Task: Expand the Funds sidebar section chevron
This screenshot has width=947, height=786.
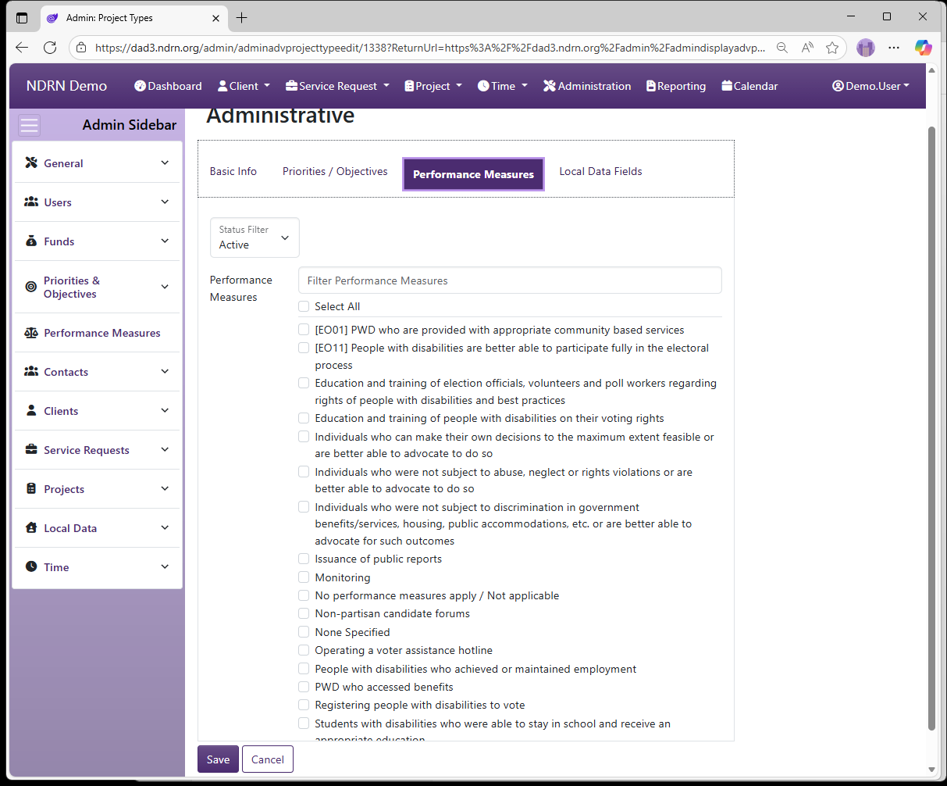Action: coord(165,241)
